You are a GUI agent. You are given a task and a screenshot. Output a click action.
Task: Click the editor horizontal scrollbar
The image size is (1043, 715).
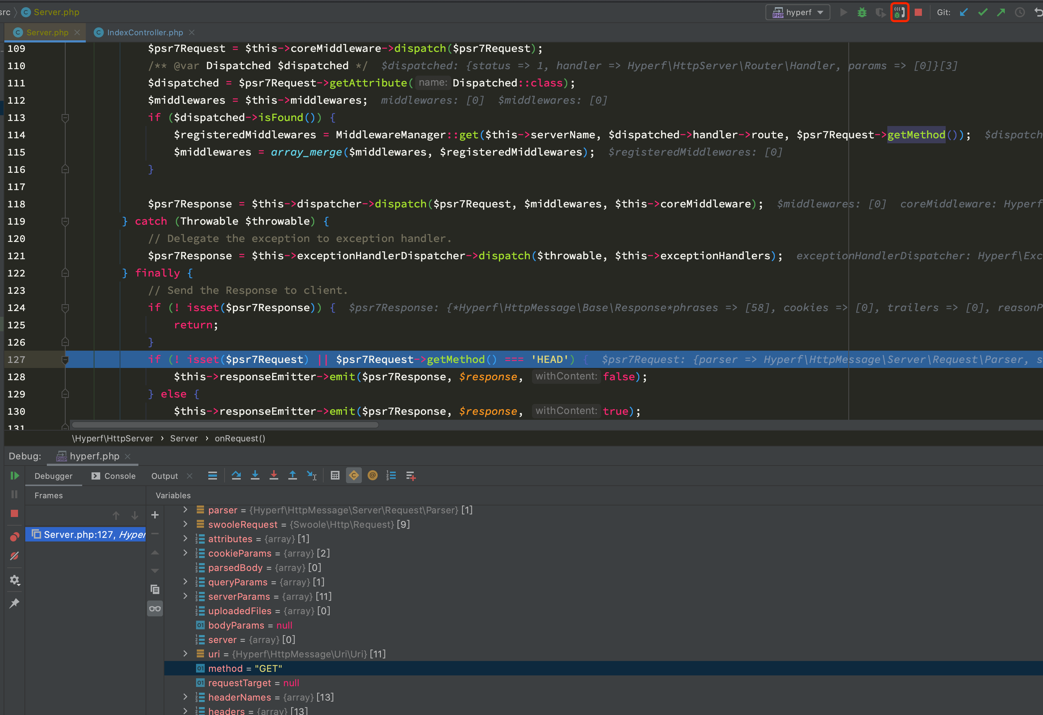225,424
